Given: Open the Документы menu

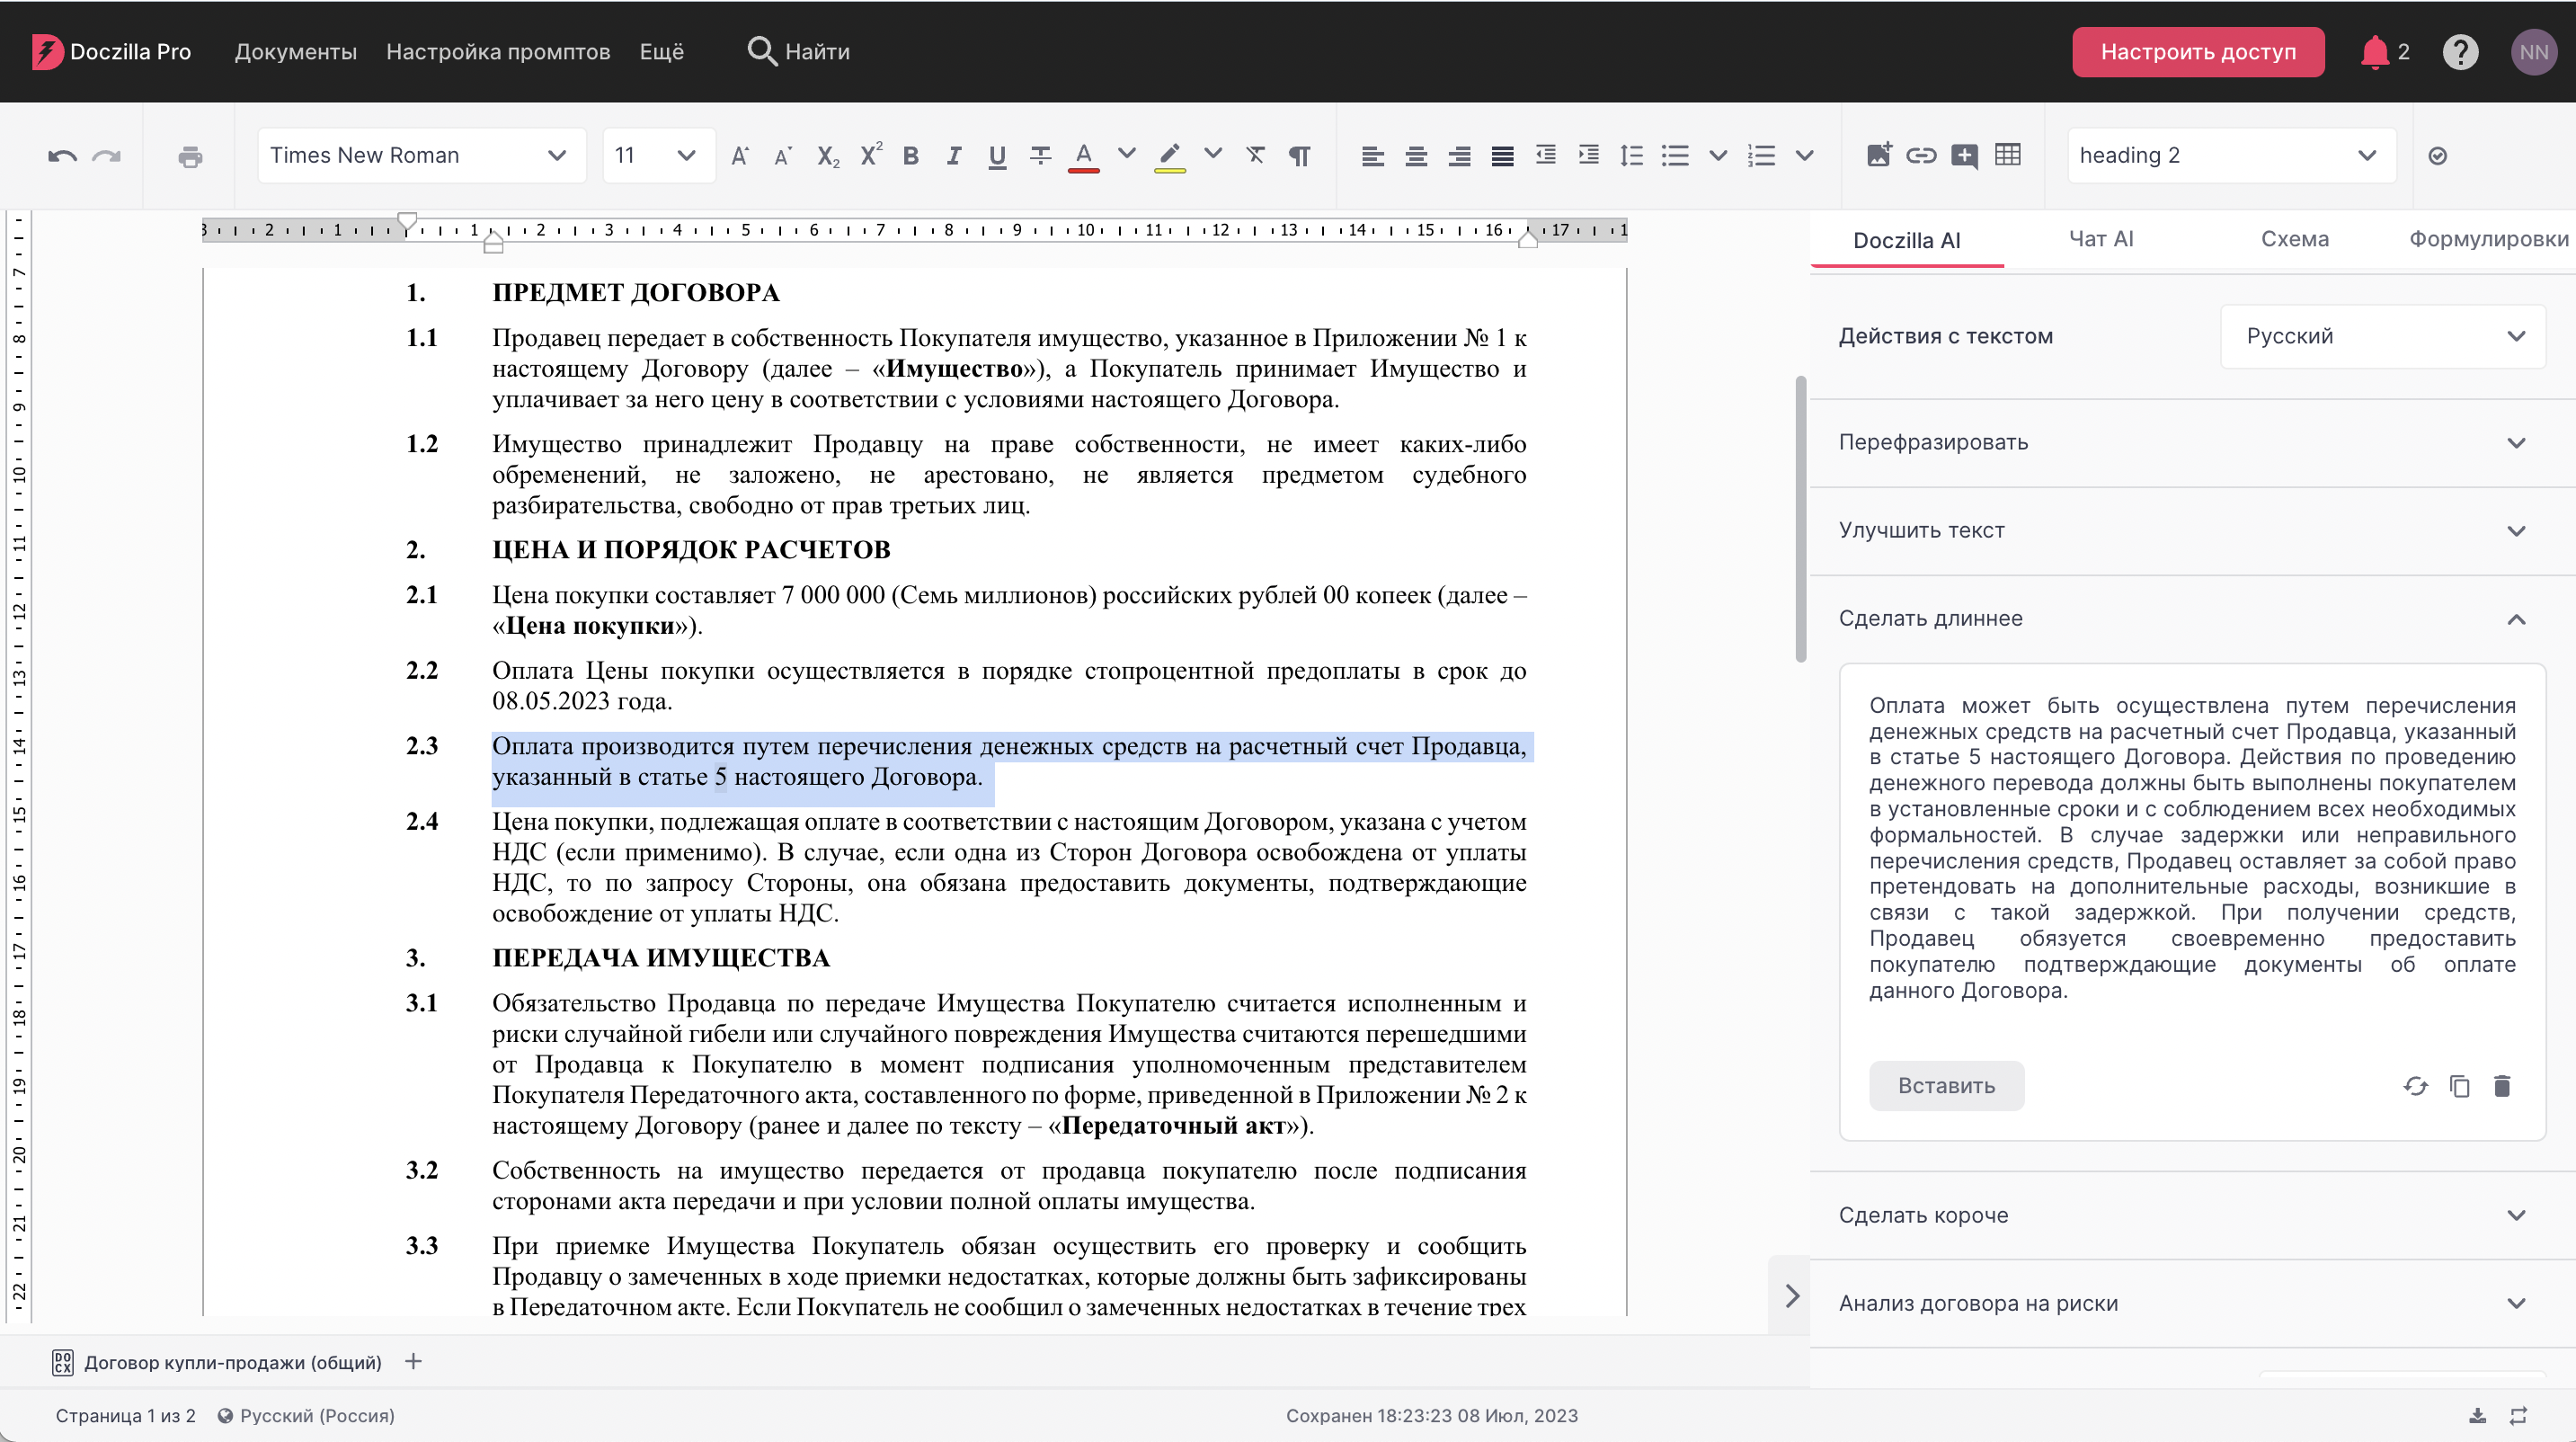Looking at the screenshot, I should (295, 52).
